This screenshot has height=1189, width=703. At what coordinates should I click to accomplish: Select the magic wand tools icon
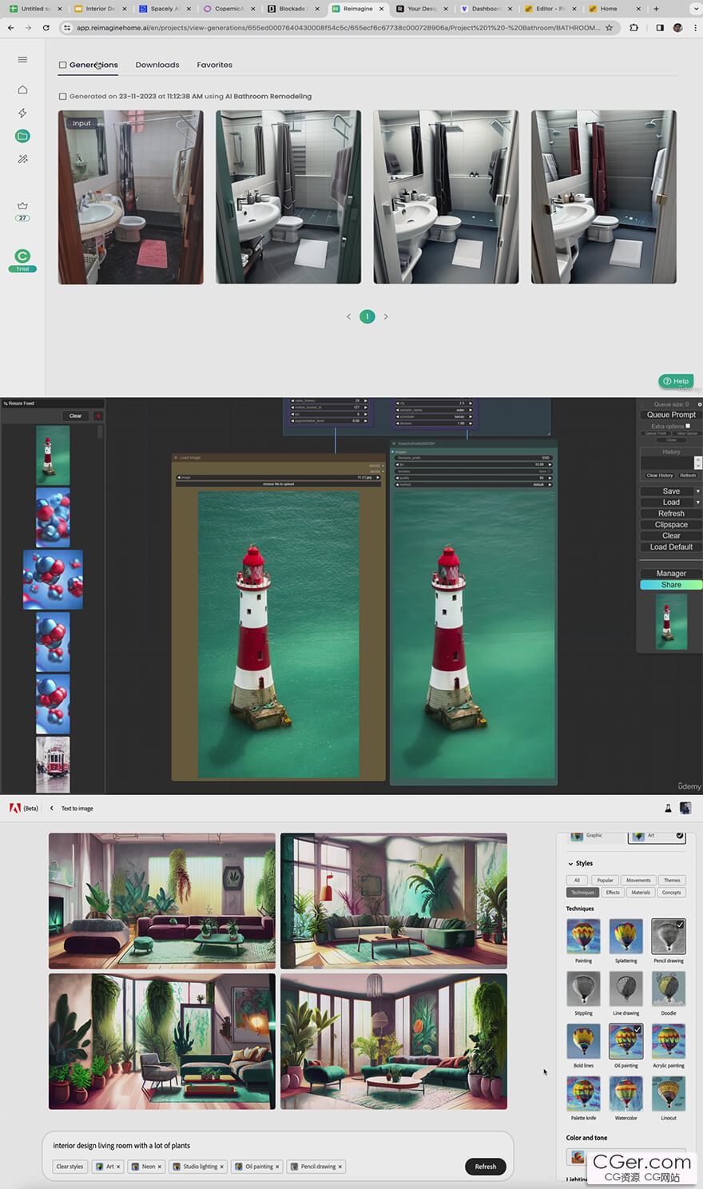point(22,159)
